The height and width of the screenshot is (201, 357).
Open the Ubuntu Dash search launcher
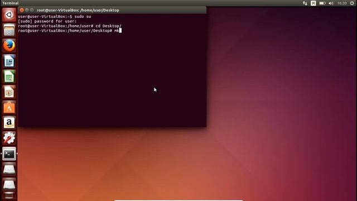coord(9,15)
